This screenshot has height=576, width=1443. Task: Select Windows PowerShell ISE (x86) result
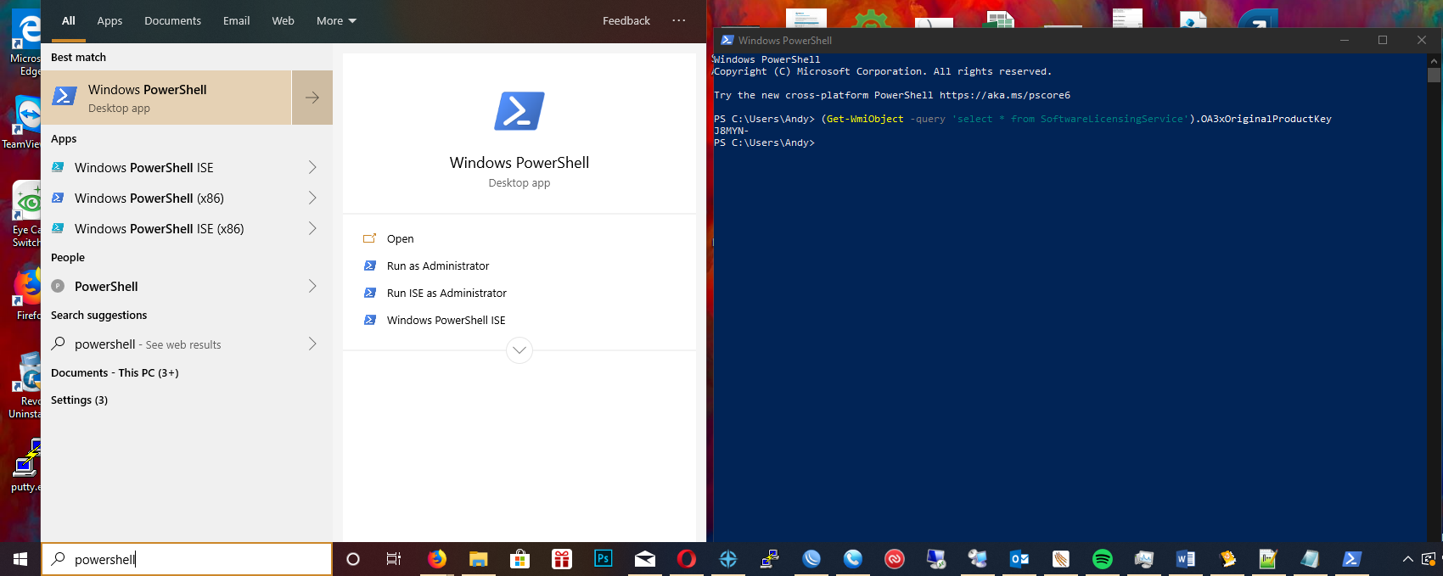187,228
